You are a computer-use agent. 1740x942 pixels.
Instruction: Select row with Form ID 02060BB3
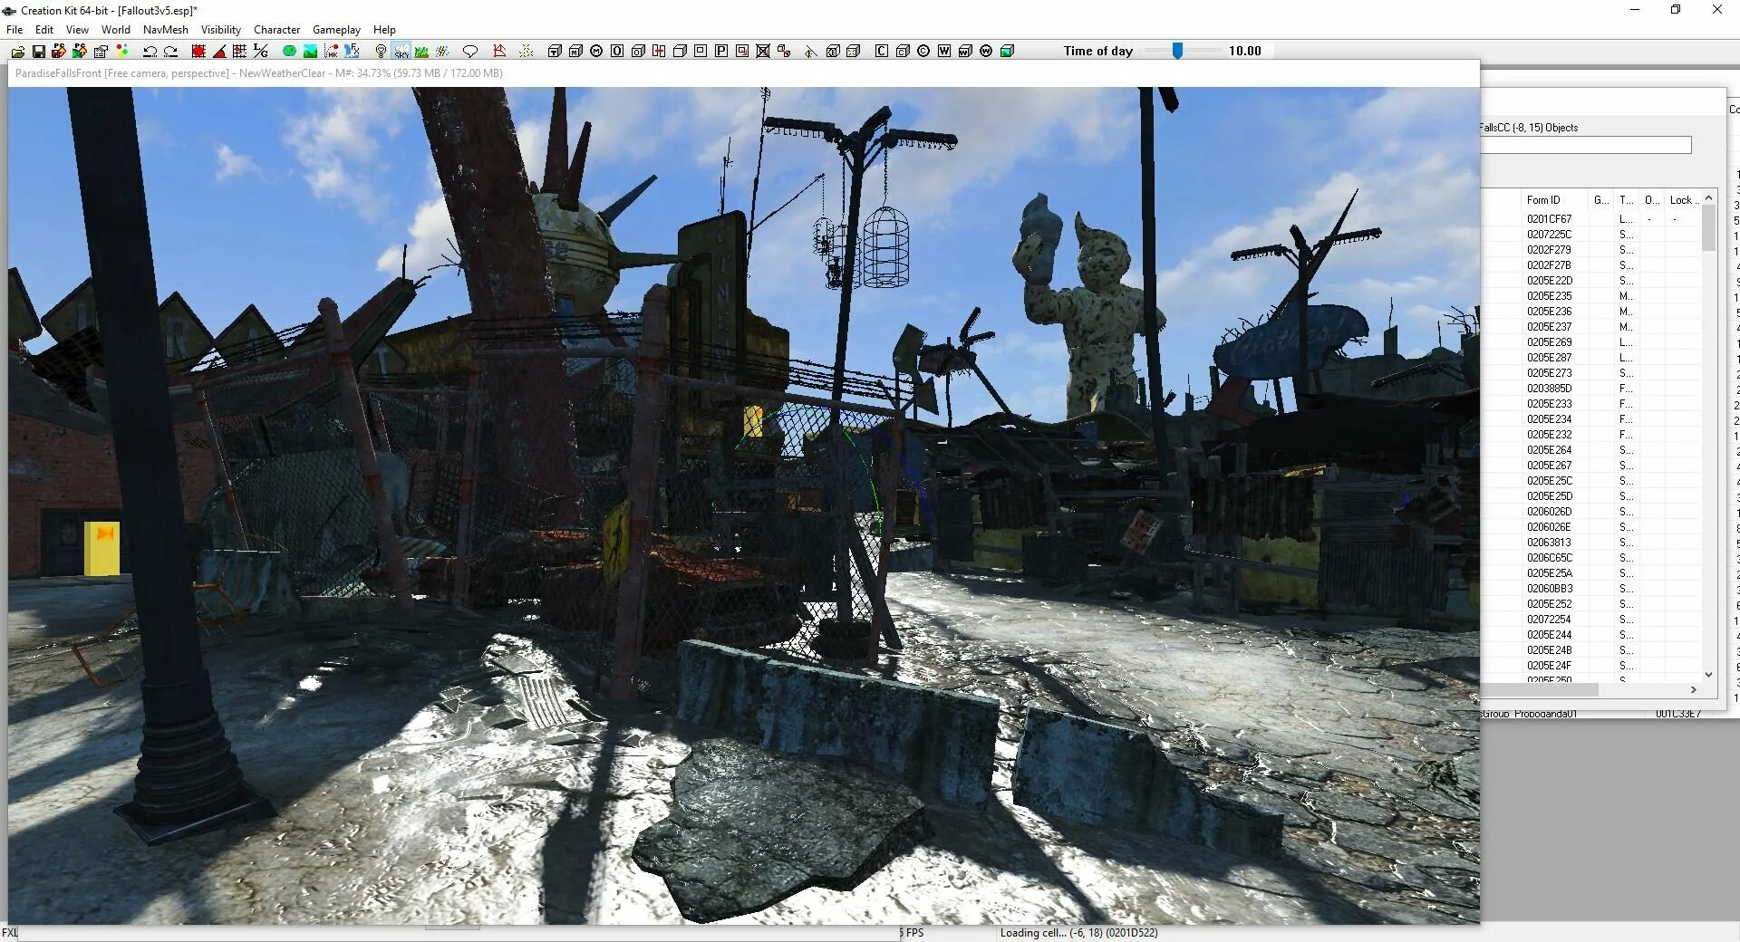coord(1592,589)
